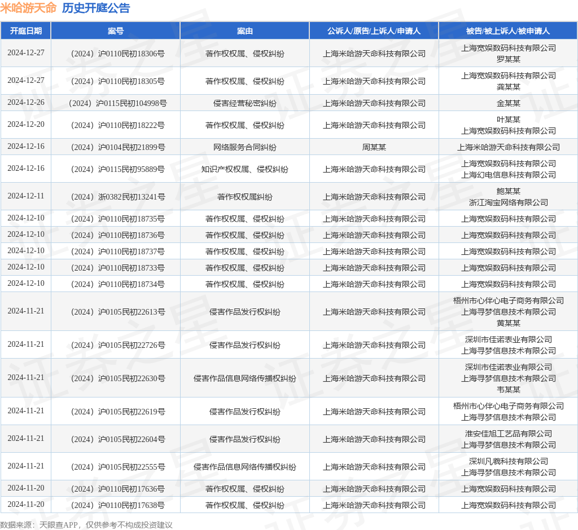Click defendant 罗某某
The width and height of the screenshot is (578, 530).
tap(509, 59)
